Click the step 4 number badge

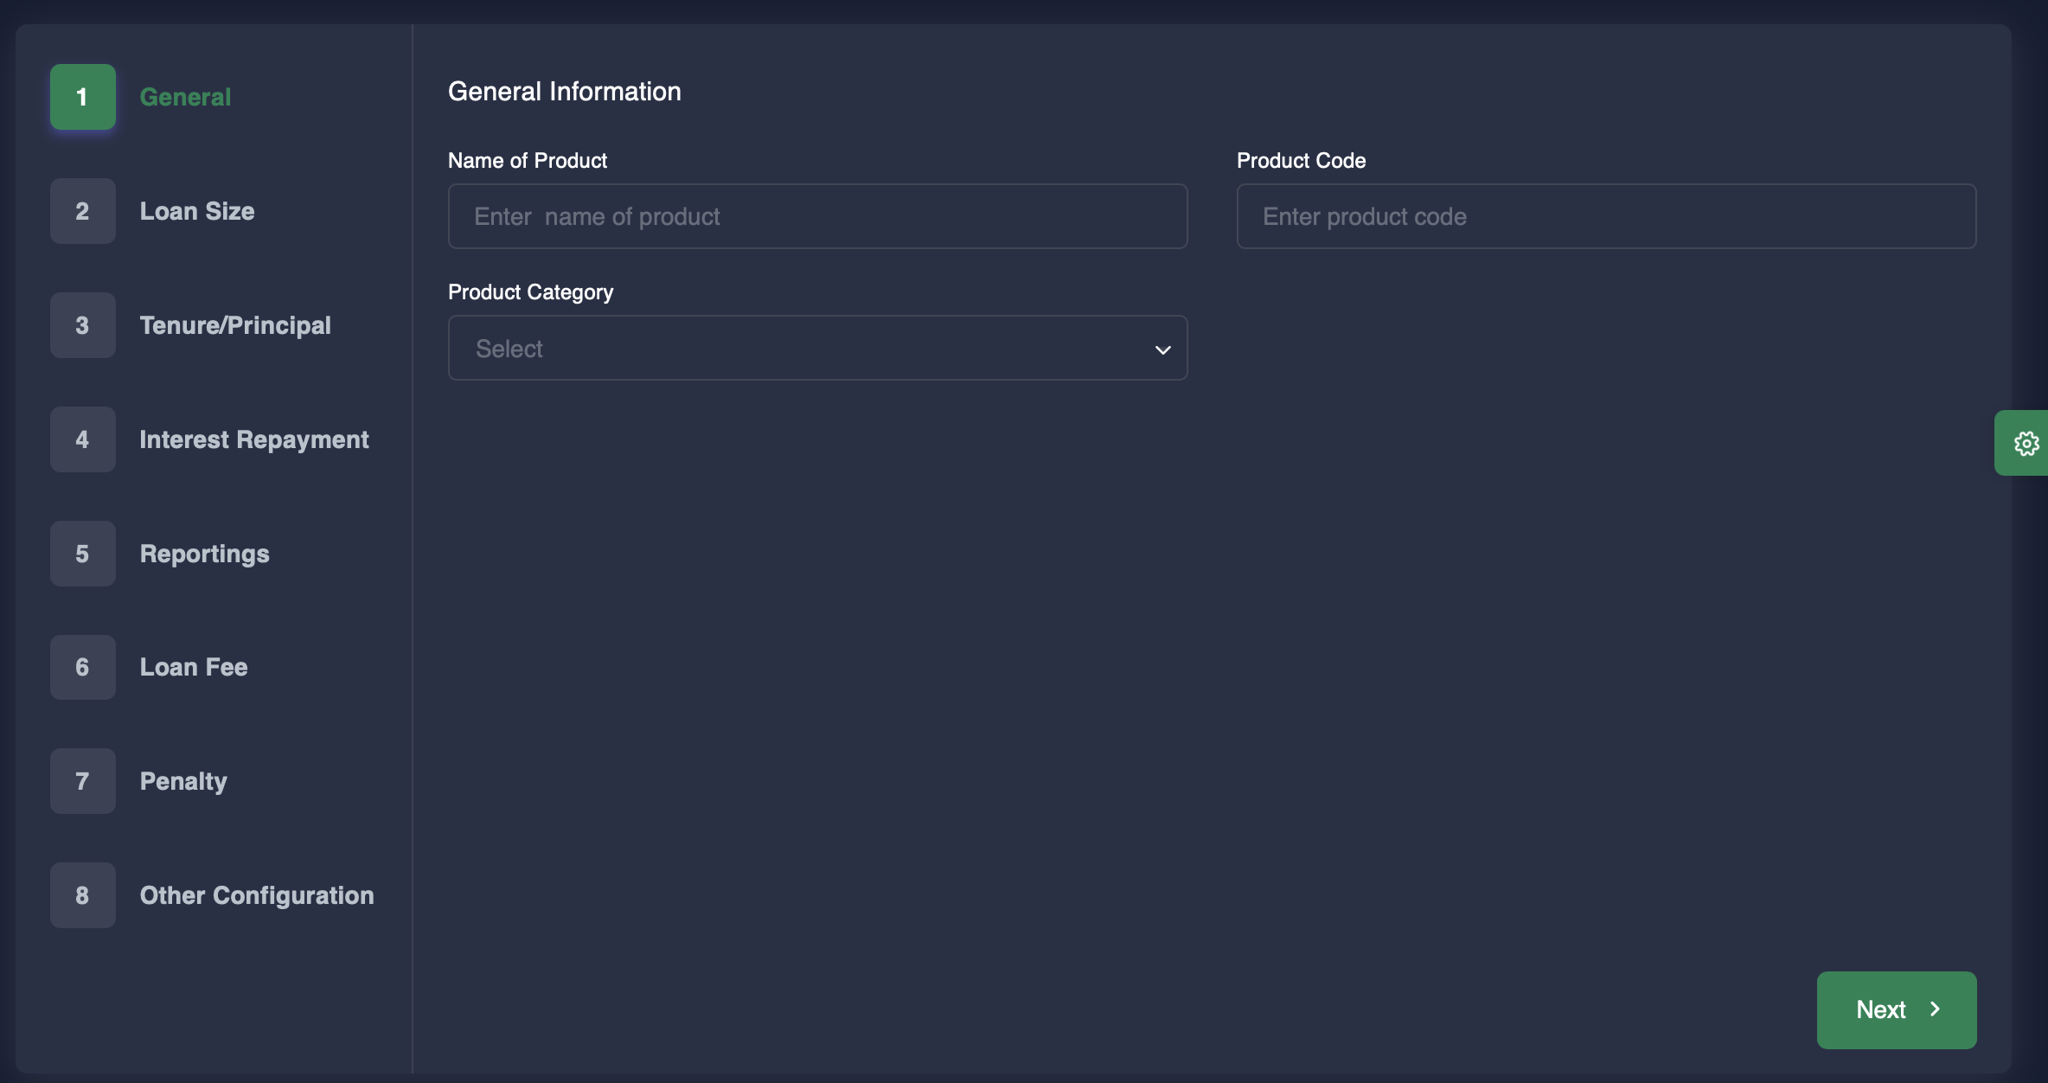click(82, 439)
